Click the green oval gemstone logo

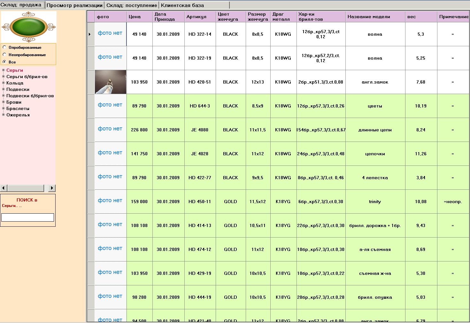(29, 27)
